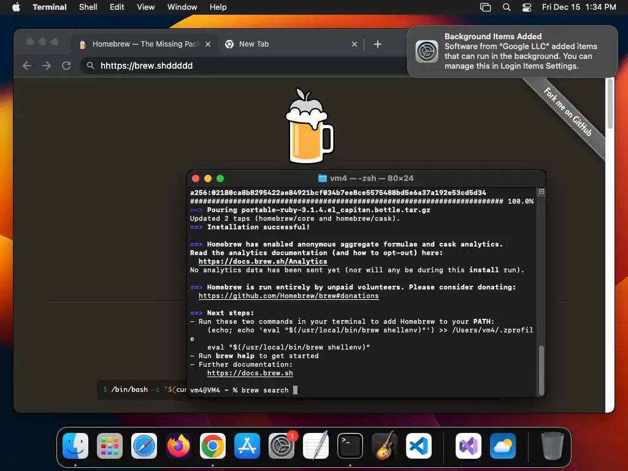Open Visual Studio Code in the Dock
The image size is (628, 471).
click(x=419, y=446)
